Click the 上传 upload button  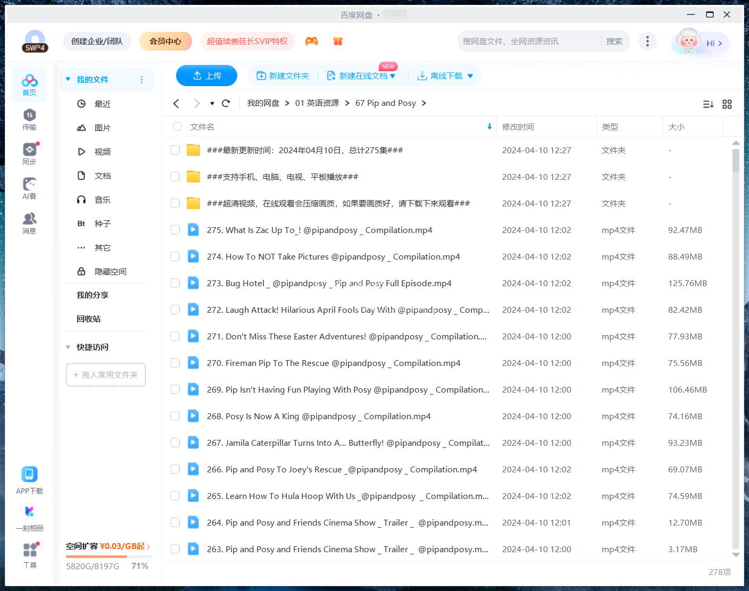tap(206, 76)
